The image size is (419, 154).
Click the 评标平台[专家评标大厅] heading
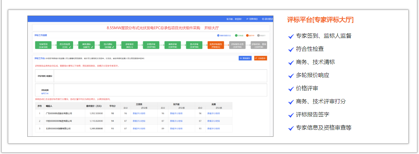320,20
